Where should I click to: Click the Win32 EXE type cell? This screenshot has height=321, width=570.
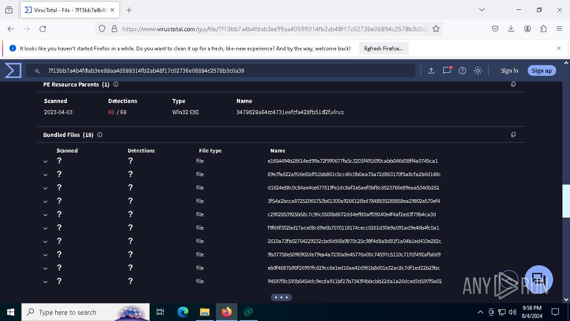point(186,112)
